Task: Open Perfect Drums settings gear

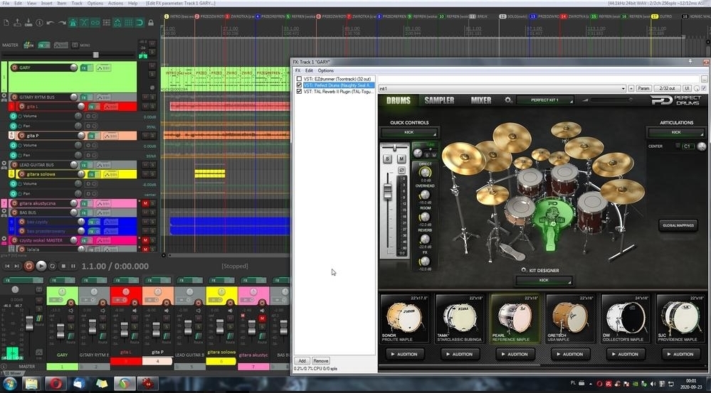Action: tap(508, 100)
